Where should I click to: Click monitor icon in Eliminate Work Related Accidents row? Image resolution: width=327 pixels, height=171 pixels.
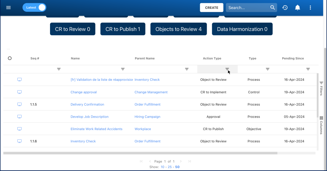(19, 129)
